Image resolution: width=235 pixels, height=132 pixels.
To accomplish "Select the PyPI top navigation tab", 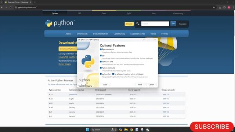I will pyautogui.click(x=129, y=13).
